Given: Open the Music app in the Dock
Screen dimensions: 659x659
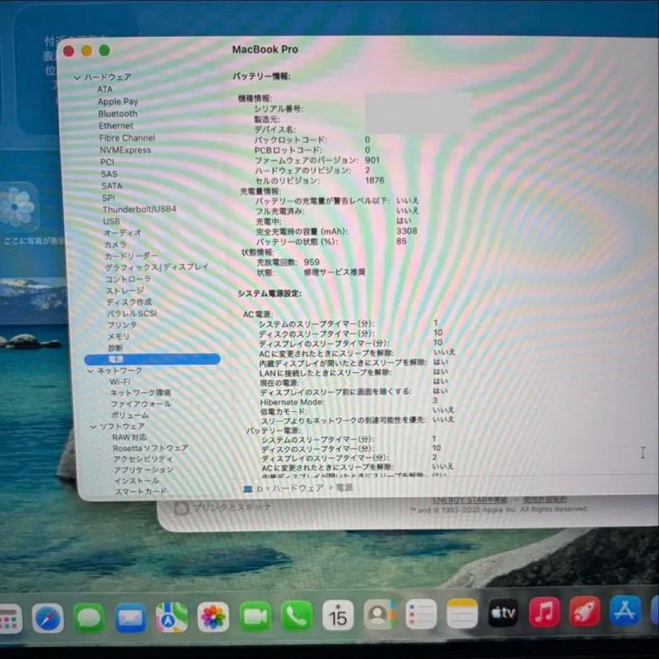Looking at the screenshot, I should tap(543, 612).
